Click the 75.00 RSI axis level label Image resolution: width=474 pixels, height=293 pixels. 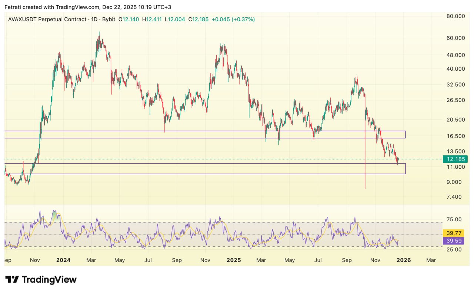pyautogui.click(x=454, y=219)
